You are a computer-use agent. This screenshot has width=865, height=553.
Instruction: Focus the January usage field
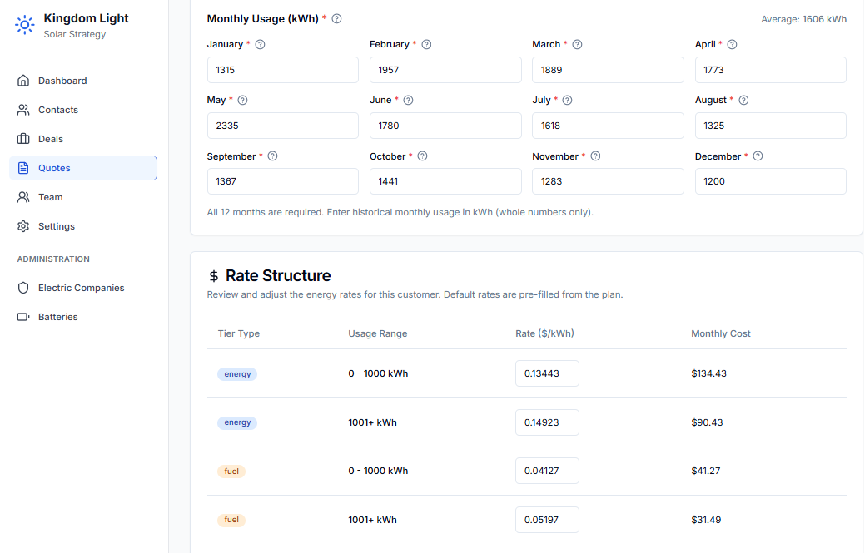pyautogui.click(x=283, y=70)
